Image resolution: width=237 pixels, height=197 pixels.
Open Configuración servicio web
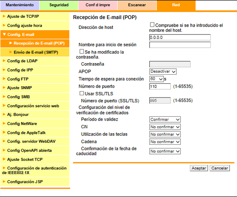[x=35, y=106]
